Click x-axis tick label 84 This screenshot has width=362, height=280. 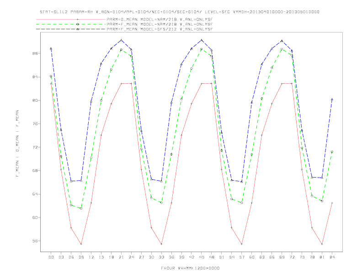pyautogui.click(x=332, y=257)
